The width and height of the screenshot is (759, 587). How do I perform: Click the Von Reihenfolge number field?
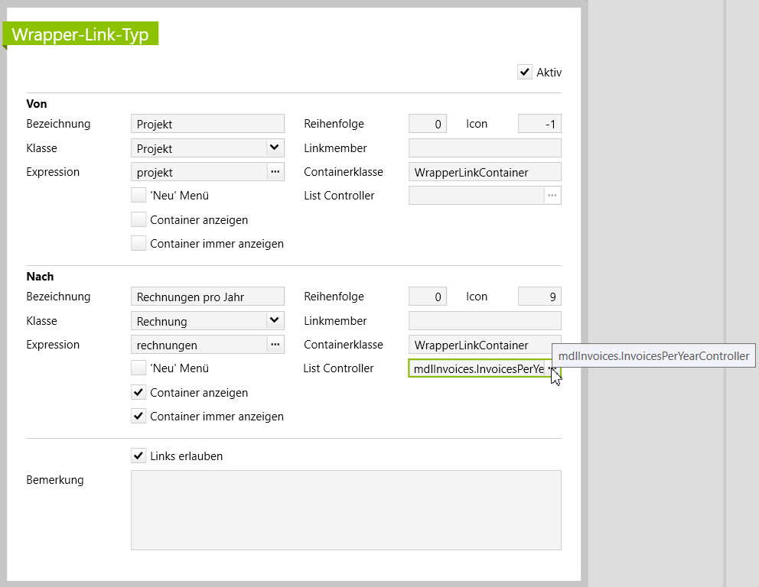pyautogui.click(x=428, y=124)
